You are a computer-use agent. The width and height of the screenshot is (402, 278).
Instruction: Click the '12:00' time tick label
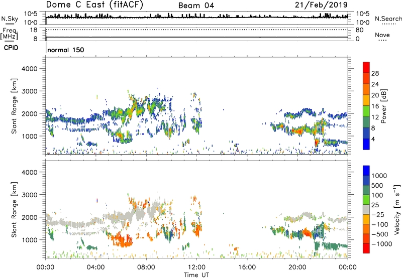click(x=196, y=267)
